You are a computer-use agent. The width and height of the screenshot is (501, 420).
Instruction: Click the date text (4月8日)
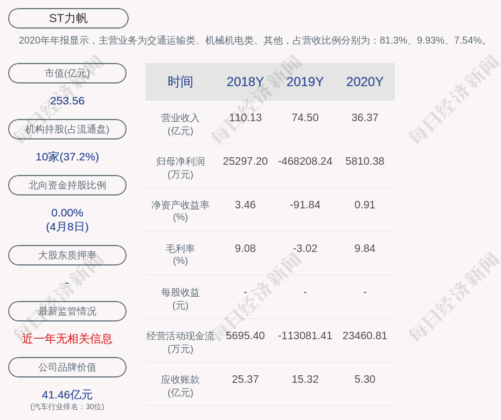(x=67, y=227)
